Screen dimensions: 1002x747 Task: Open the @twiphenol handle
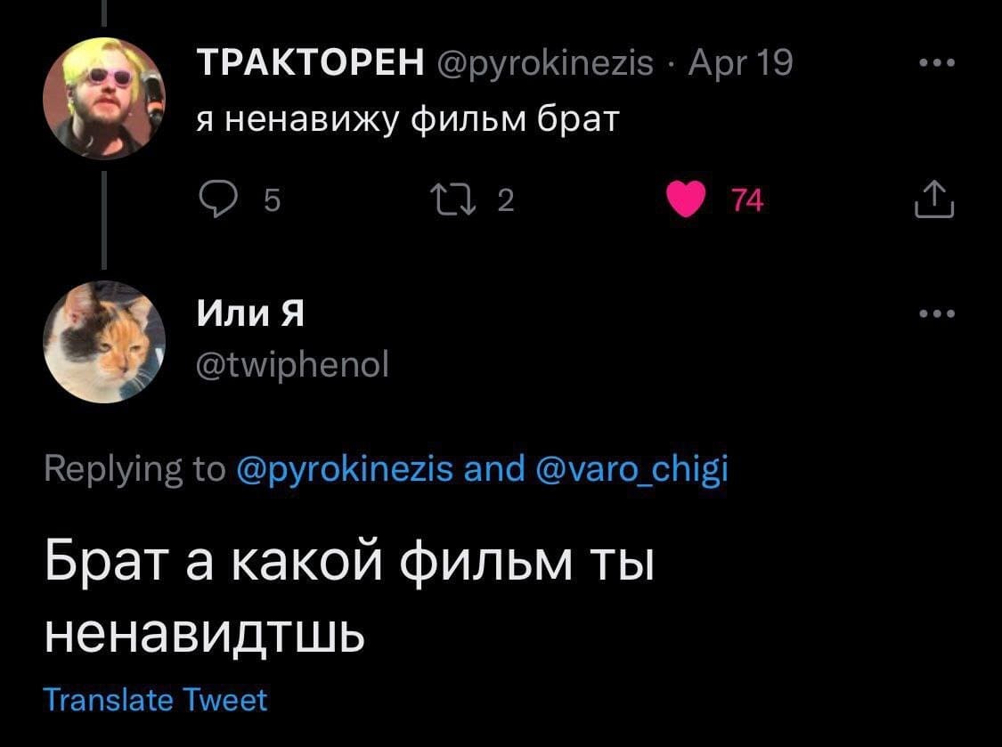point(291,363)
